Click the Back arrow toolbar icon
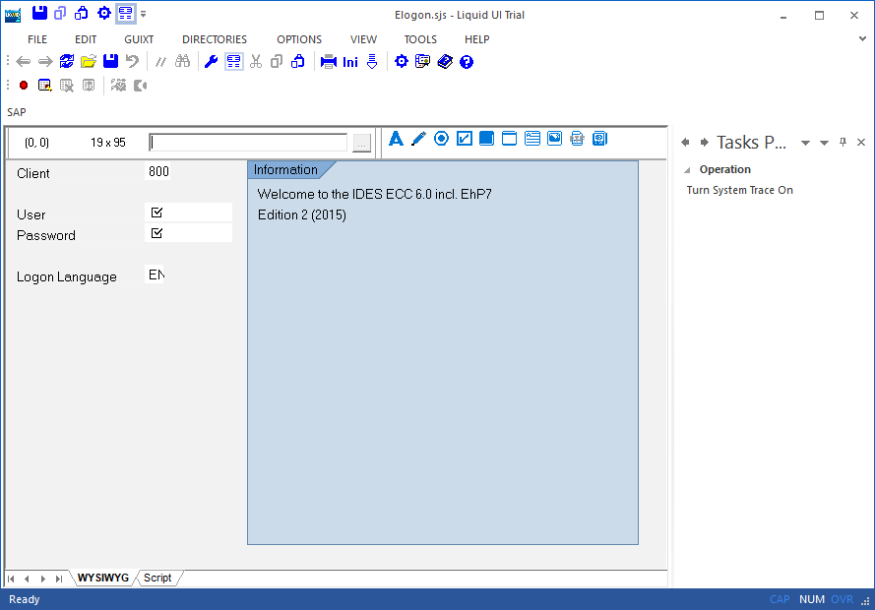Image resolution: width=875 pixels, height=610 pixels. coord(24,62)
